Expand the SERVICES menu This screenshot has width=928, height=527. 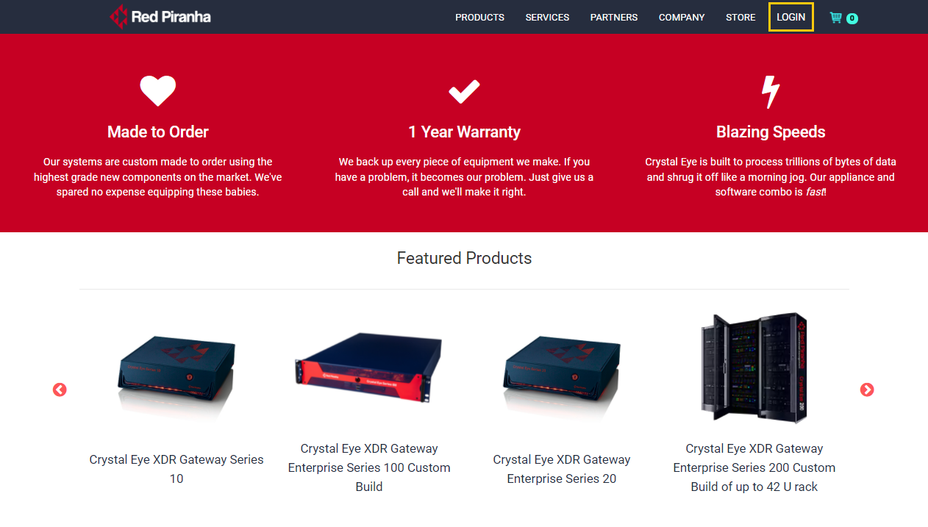pyautogui.click(x=547, y=17)
